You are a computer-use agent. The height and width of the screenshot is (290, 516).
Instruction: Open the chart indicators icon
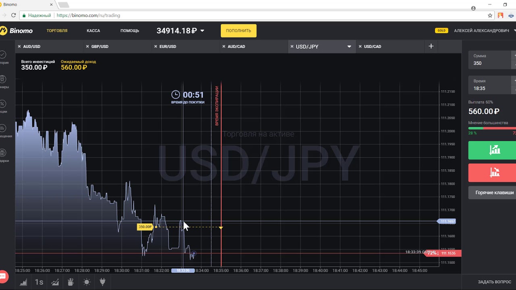pyautogui.click(x=55, y=282)
